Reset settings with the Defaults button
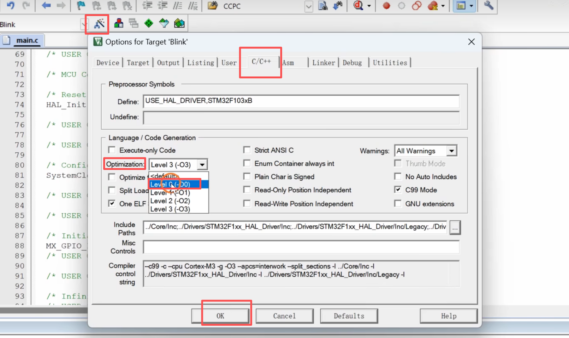Image resolution: width=569 pixels, height=338 pixels. pos(349,316)
